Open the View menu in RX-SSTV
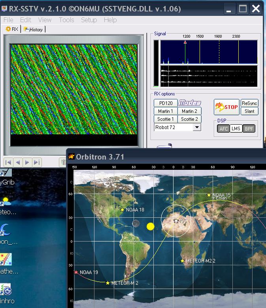 pyautogui.click(x=45, y=20)
